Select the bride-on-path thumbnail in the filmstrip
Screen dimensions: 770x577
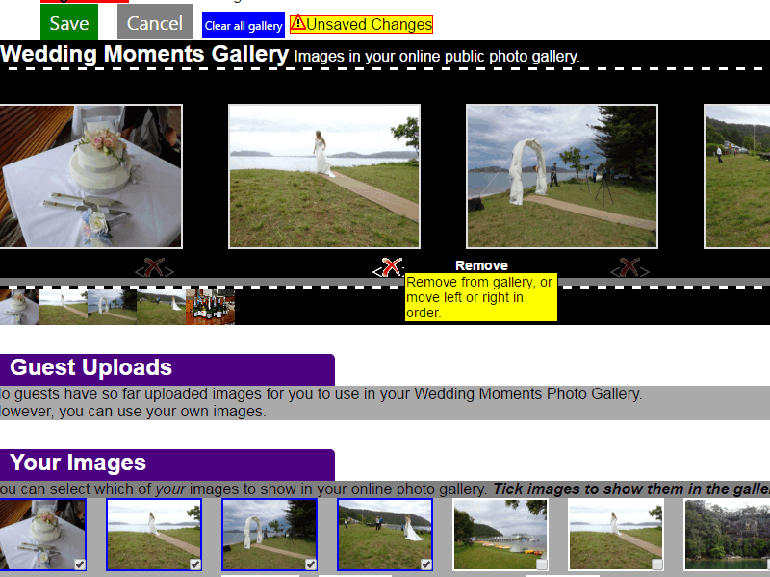[64, 307]
